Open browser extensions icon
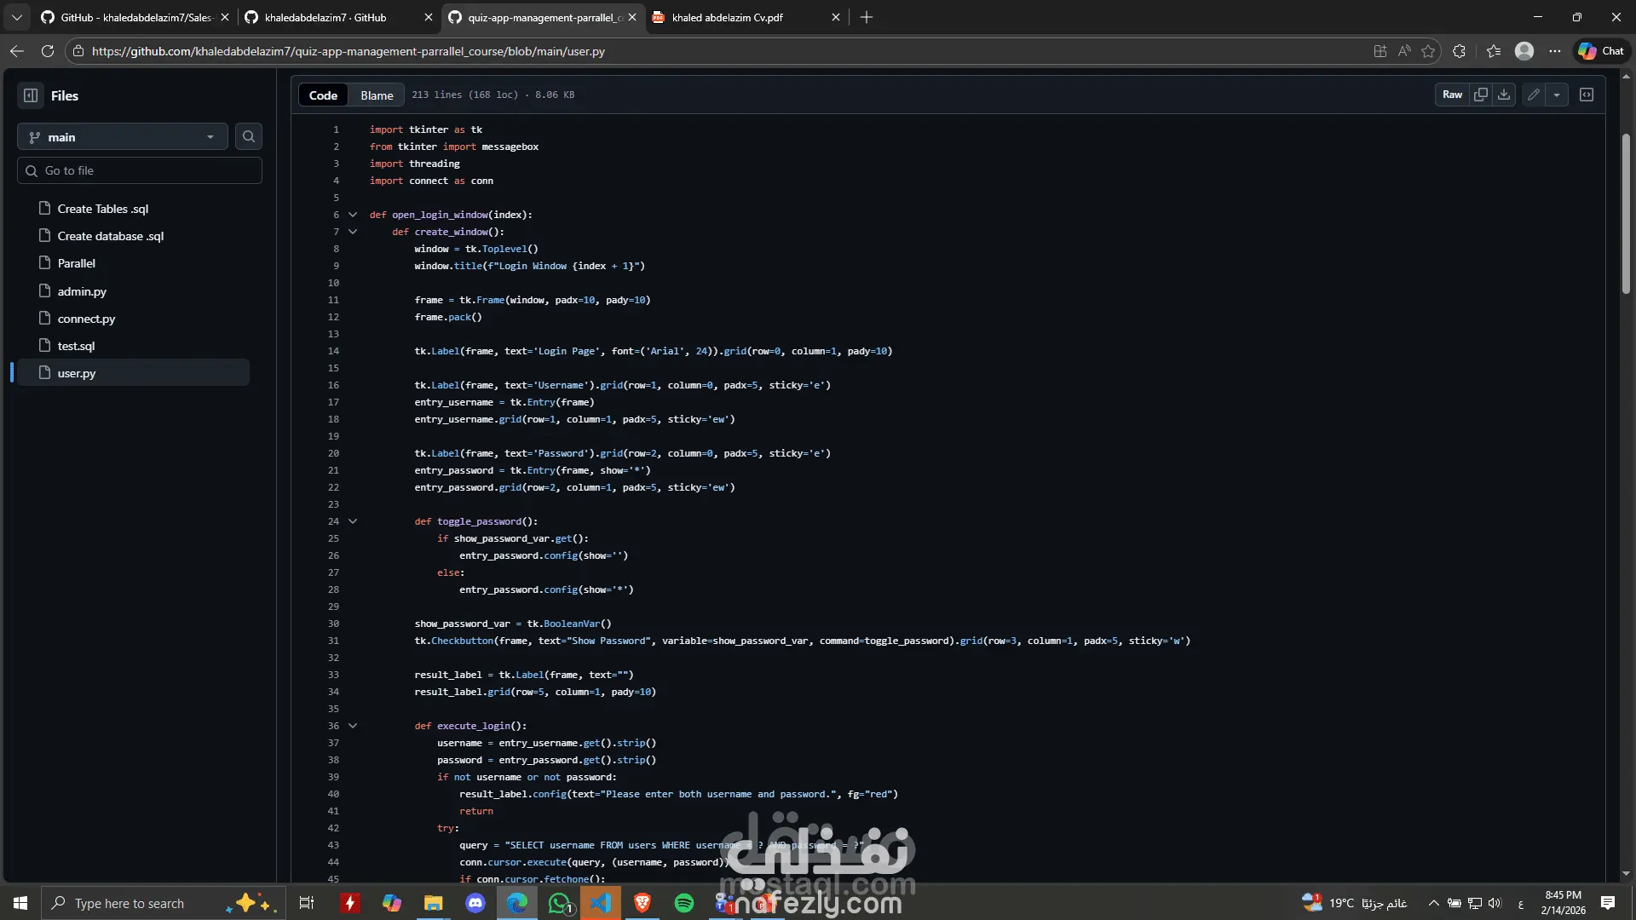This screenshot has width=1636, height=920. 1459,51
